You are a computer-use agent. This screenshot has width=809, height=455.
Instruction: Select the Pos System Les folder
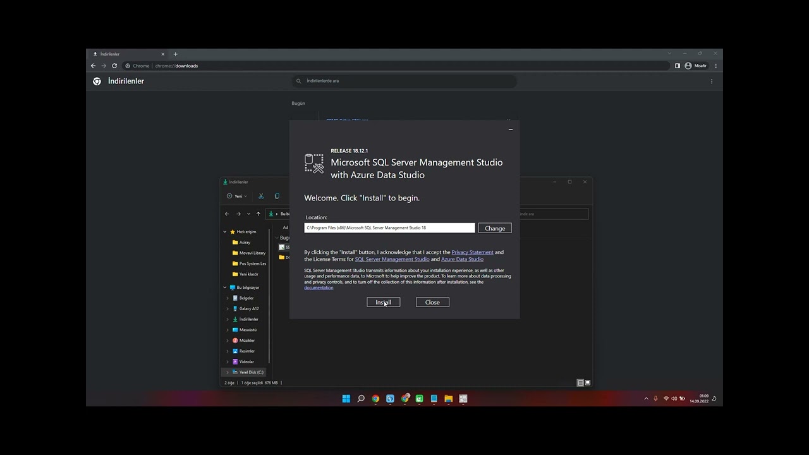pos(249,264)
